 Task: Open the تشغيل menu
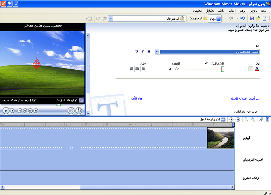click(x=210, y=11)
